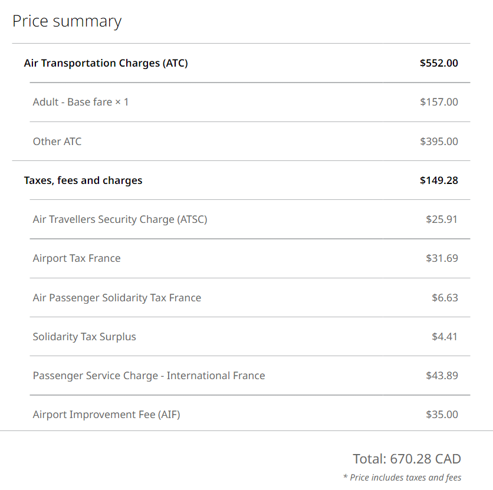Click the $552.00 ATC subtotal

pos(439,63)
